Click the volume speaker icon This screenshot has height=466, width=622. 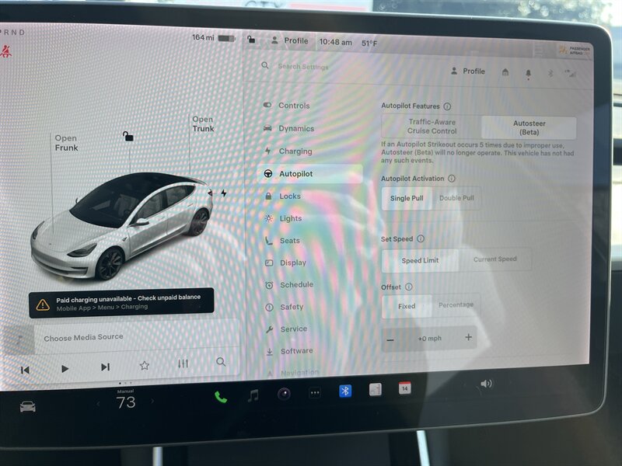pos(486,384)
